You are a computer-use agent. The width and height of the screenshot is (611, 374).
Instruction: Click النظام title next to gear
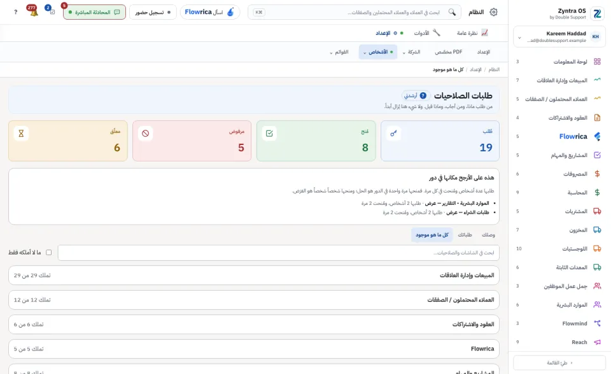(476, 12)
